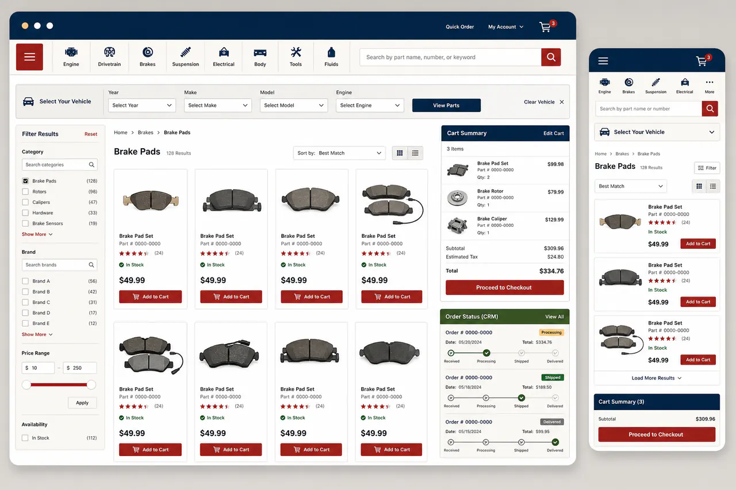Apply the price range filter
736x490 pixels.
[82, 403]
